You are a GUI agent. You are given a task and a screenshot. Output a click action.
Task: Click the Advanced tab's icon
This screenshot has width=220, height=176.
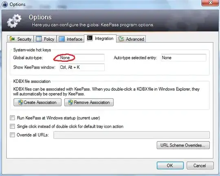[121, 39]
